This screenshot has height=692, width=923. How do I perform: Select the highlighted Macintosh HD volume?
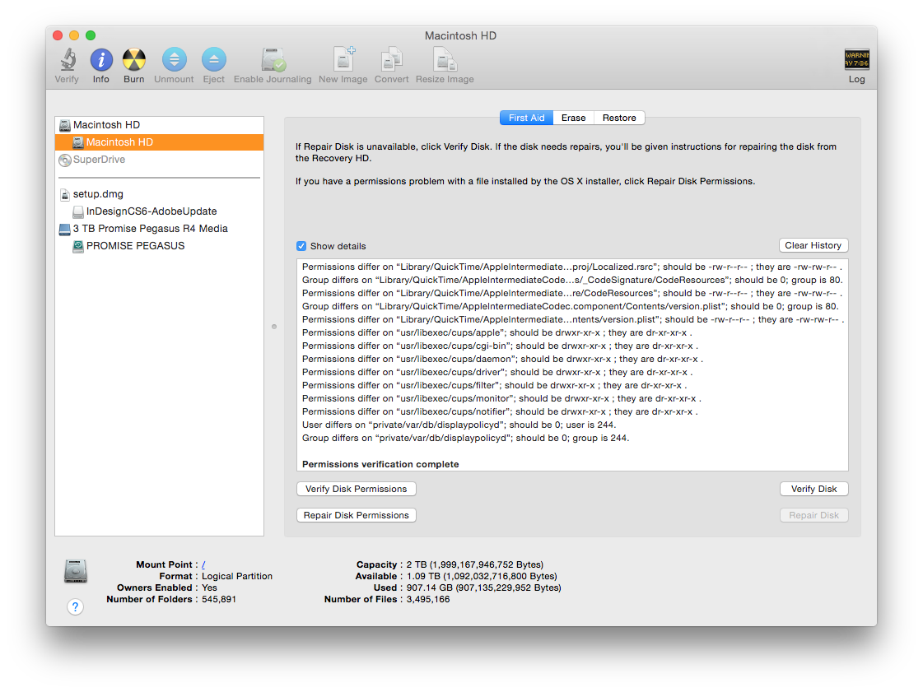[x=159, y=142]
